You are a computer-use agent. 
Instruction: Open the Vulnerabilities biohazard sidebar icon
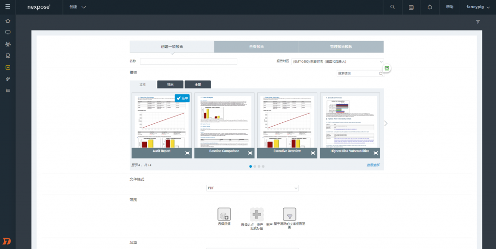click(x=8, y=44)
